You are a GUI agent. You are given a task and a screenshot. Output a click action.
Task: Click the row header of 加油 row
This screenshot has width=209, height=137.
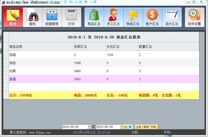pos(6,55)
